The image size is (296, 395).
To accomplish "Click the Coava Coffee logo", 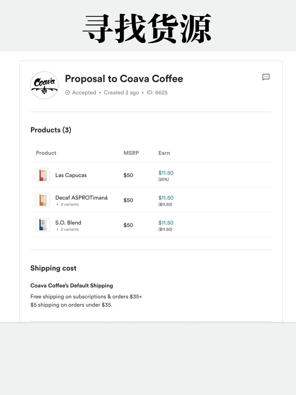I will (45, 85).
